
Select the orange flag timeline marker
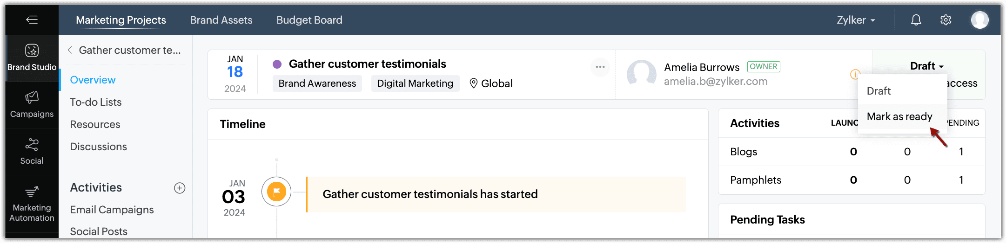click(276, 192)
